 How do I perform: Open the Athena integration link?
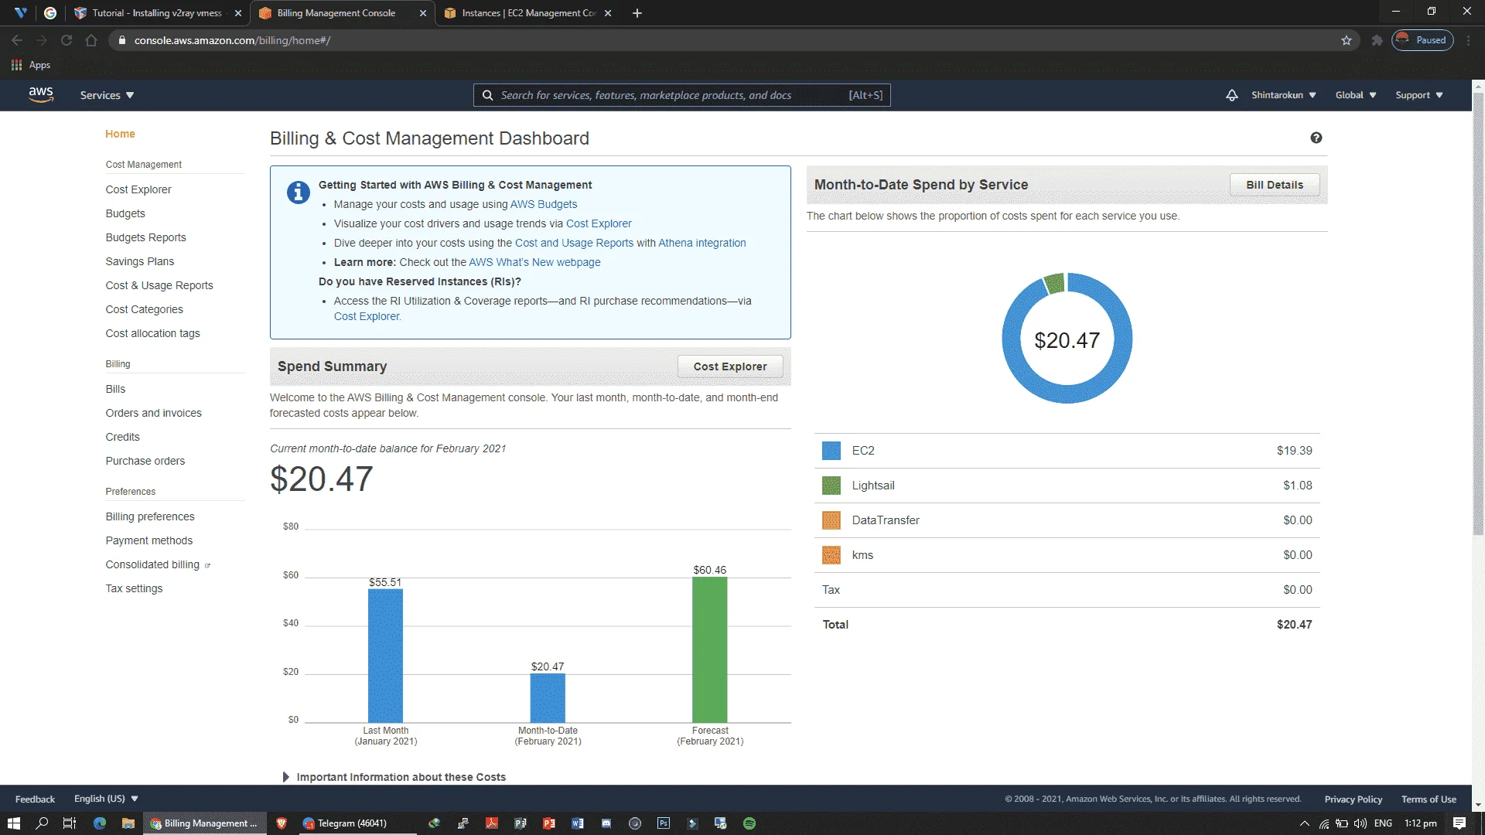click(x=702, y=243)
